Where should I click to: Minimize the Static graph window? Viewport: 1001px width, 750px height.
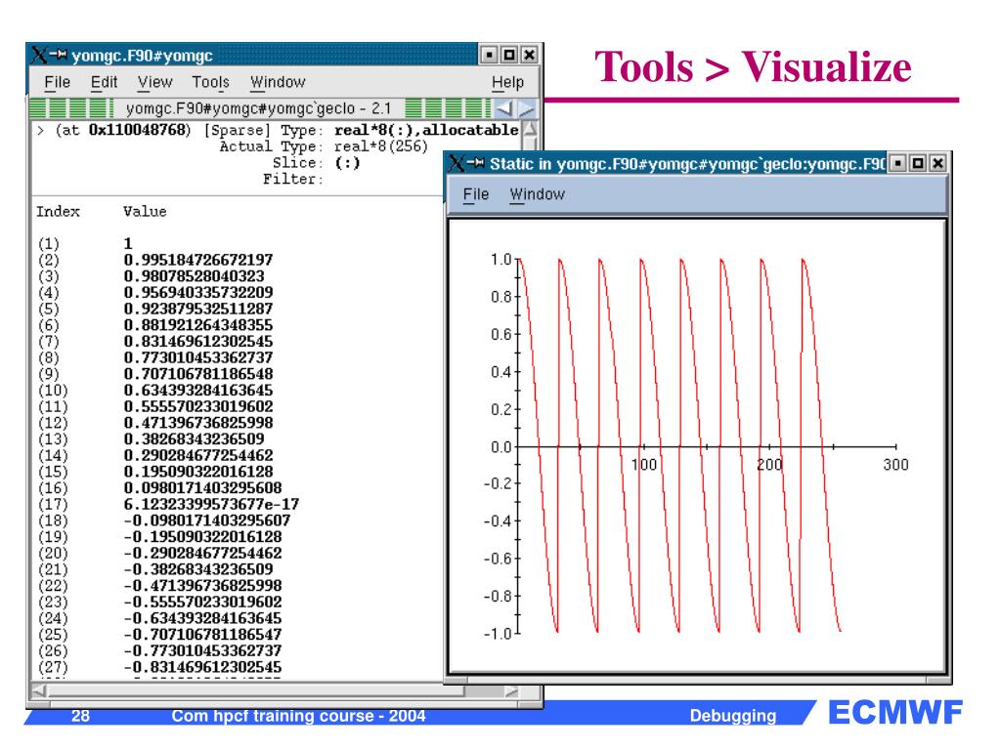pyautogui.click(x=896, y=162)
